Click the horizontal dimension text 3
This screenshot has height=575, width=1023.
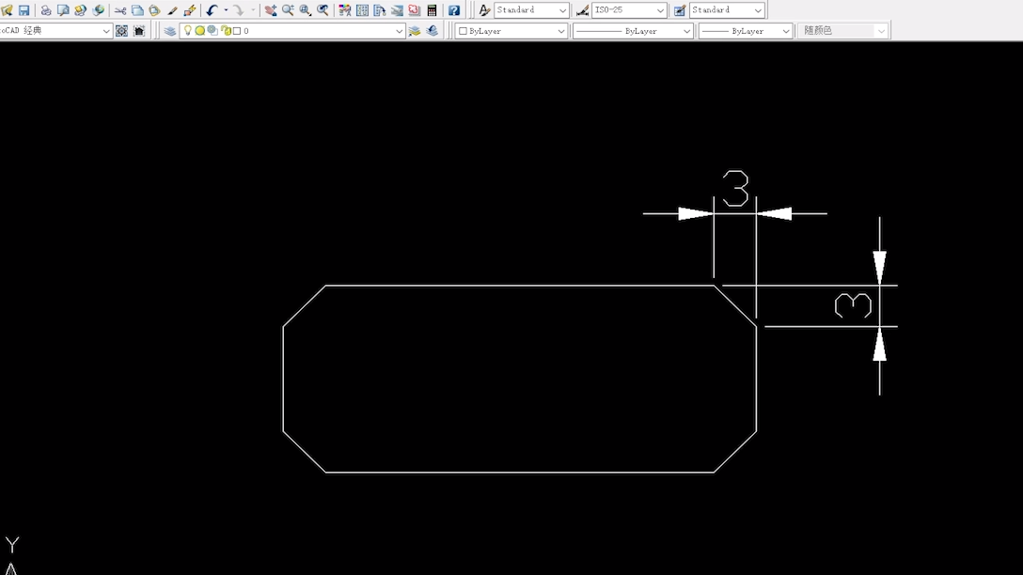(x=735, y=189)
